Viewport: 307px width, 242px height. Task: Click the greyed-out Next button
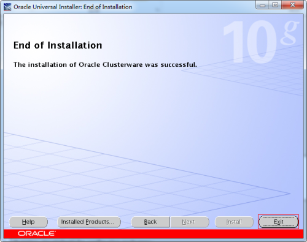(190, 222)
